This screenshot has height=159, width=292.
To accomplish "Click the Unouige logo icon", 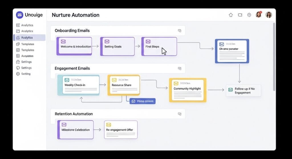I will click(20, 15).
